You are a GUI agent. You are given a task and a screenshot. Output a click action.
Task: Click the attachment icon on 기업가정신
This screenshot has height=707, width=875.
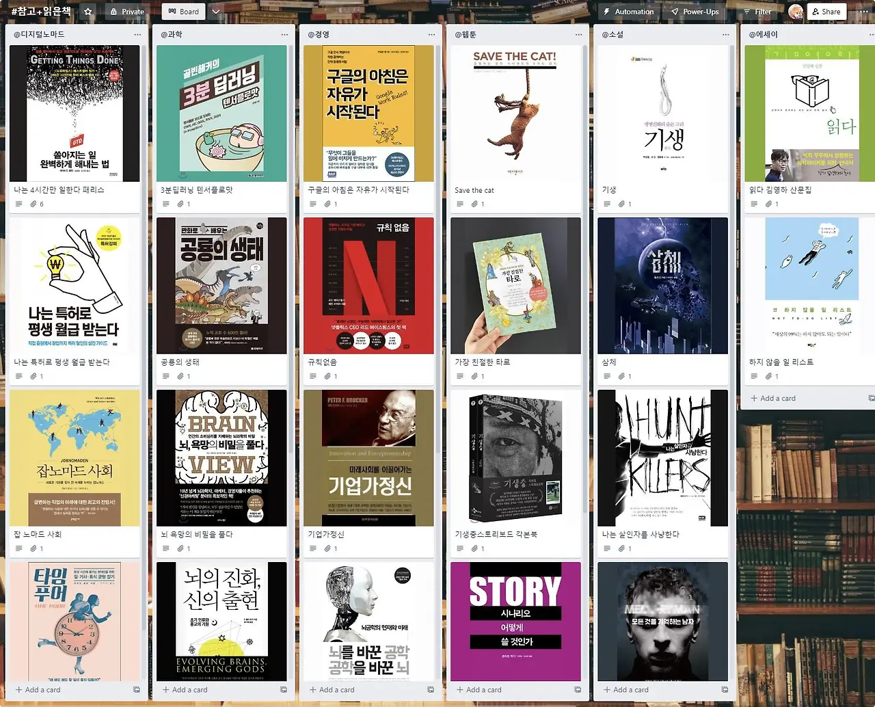coord(327,548)
